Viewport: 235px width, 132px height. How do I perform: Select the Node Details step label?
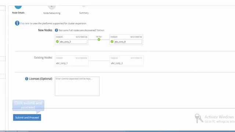[x=18, y=13]
